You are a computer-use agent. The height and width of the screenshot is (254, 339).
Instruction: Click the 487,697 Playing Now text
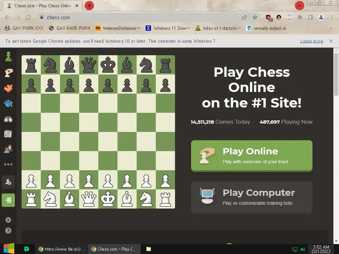pos(286,122)
